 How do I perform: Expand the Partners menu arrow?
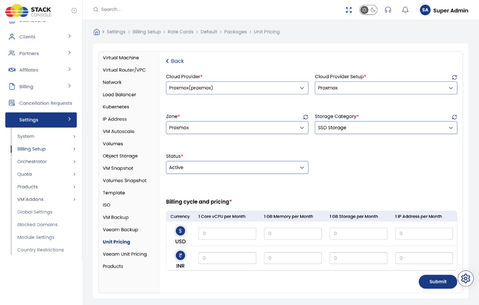(69, 53)
